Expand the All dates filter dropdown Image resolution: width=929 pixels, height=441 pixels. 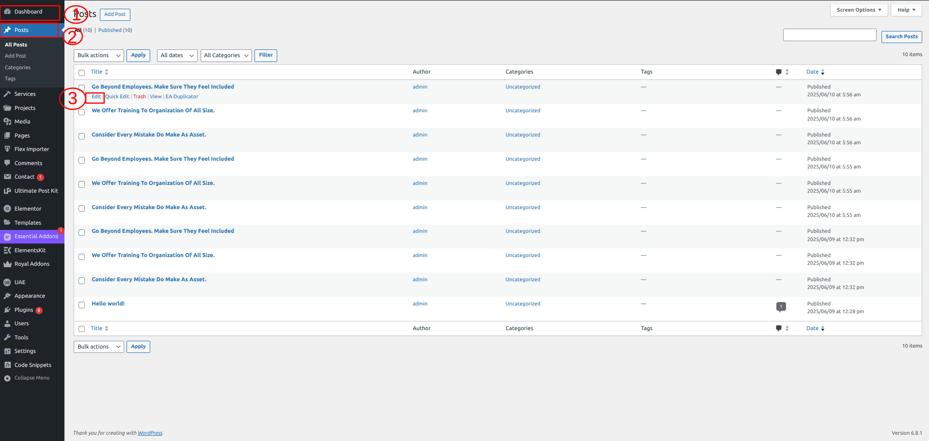(x=177, y=56)
